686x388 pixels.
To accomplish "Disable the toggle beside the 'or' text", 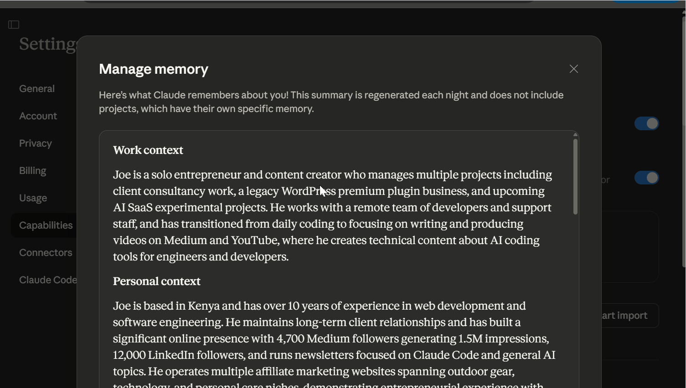I will coord(646,178).
